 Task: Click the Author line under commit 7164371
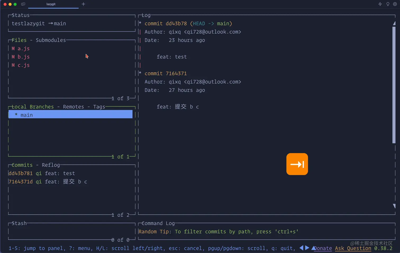tap(193, 82)
